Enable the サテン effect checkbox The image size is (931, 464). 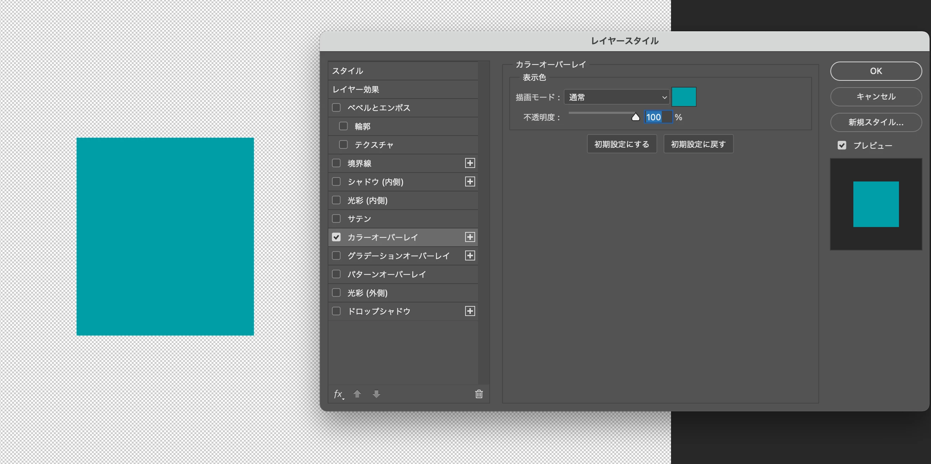coord(336,219)
